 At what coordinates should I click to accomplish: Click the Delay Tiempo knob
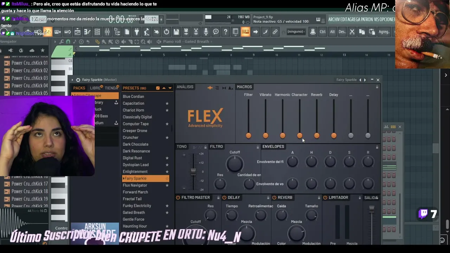click(232, 215)
